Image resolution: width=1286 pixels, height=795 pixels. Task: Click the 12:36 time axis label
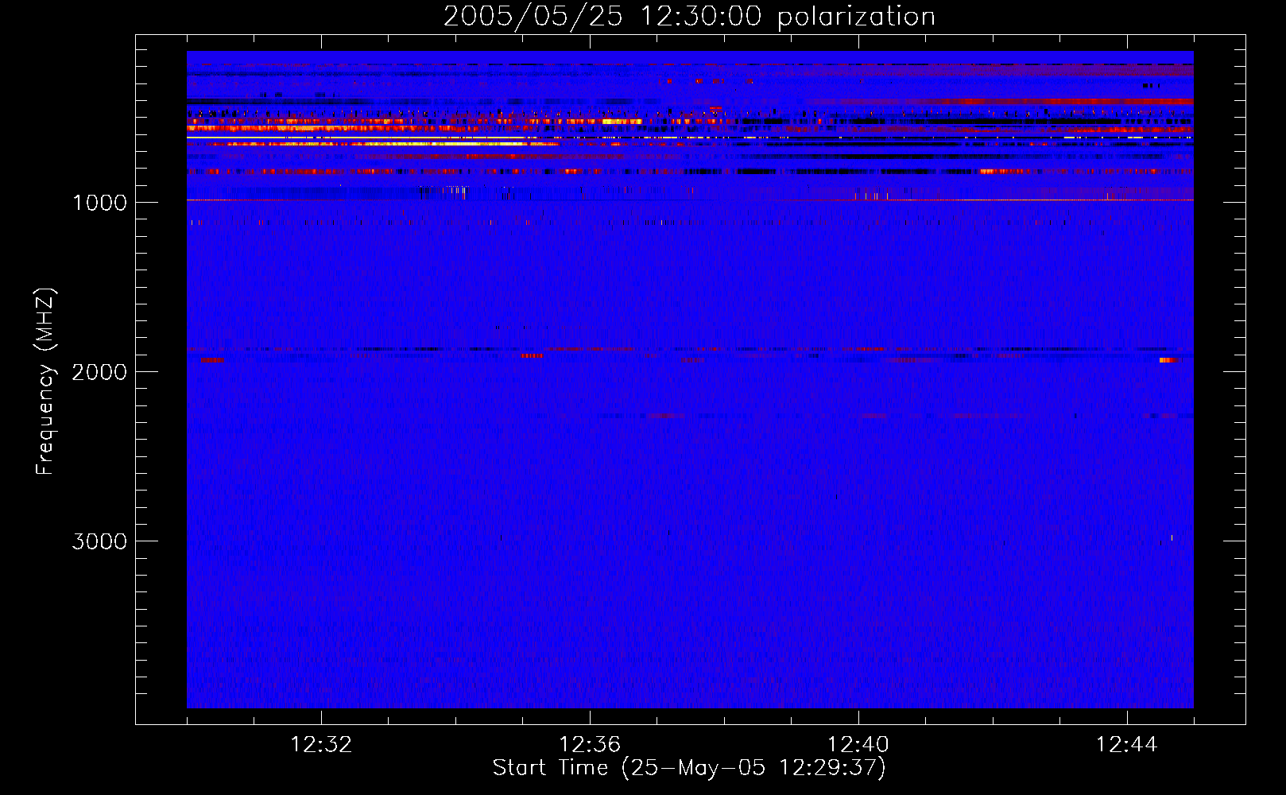coord(590,745)
